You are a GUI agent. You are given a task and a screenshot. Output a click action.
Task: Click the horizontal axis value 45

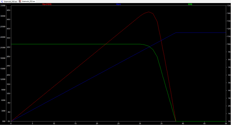pos(204,124)
